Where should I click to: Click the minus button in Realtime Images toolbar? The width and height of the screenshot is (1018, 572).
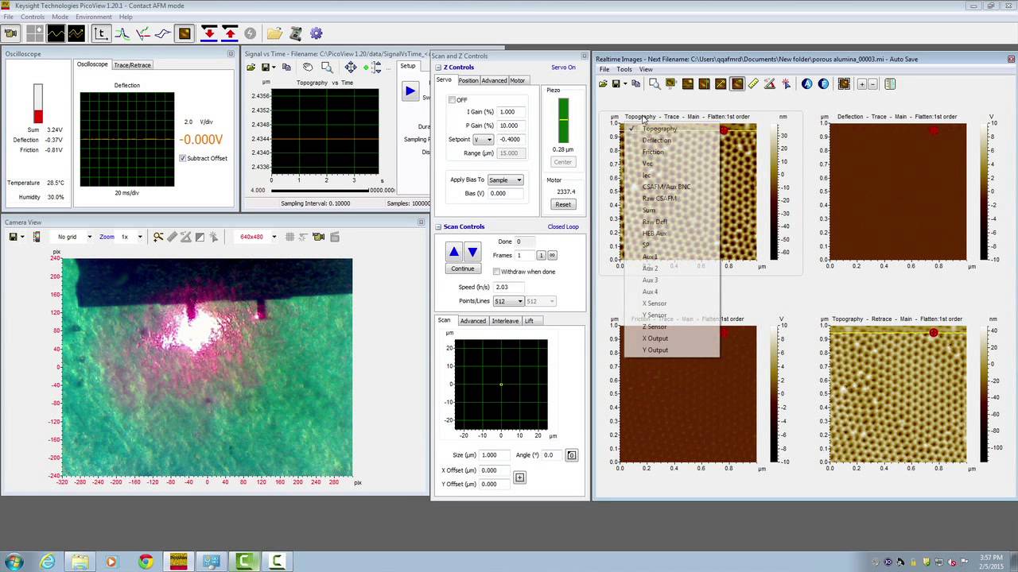click(x=872, y=83)
